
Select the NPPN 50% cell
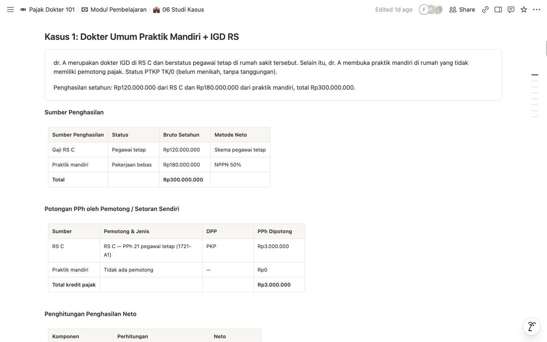(240, 165)
